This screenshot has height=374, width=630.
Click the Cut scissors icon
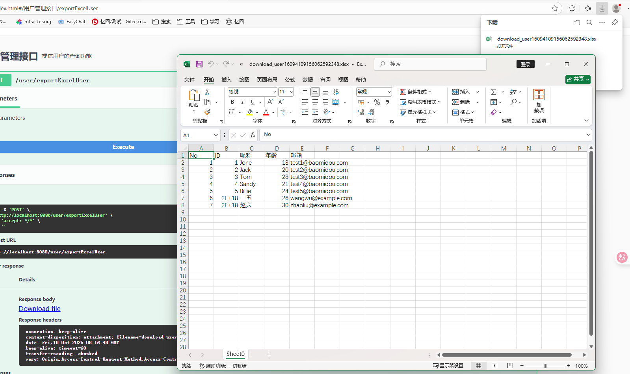click(207, 92)
